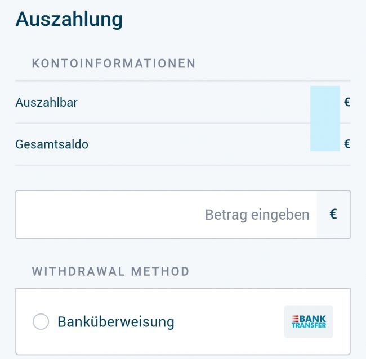This screenshot has height=359, width=366.
Task: Click the hidden Auszahlbar balance value
Action: coord(325,103)
